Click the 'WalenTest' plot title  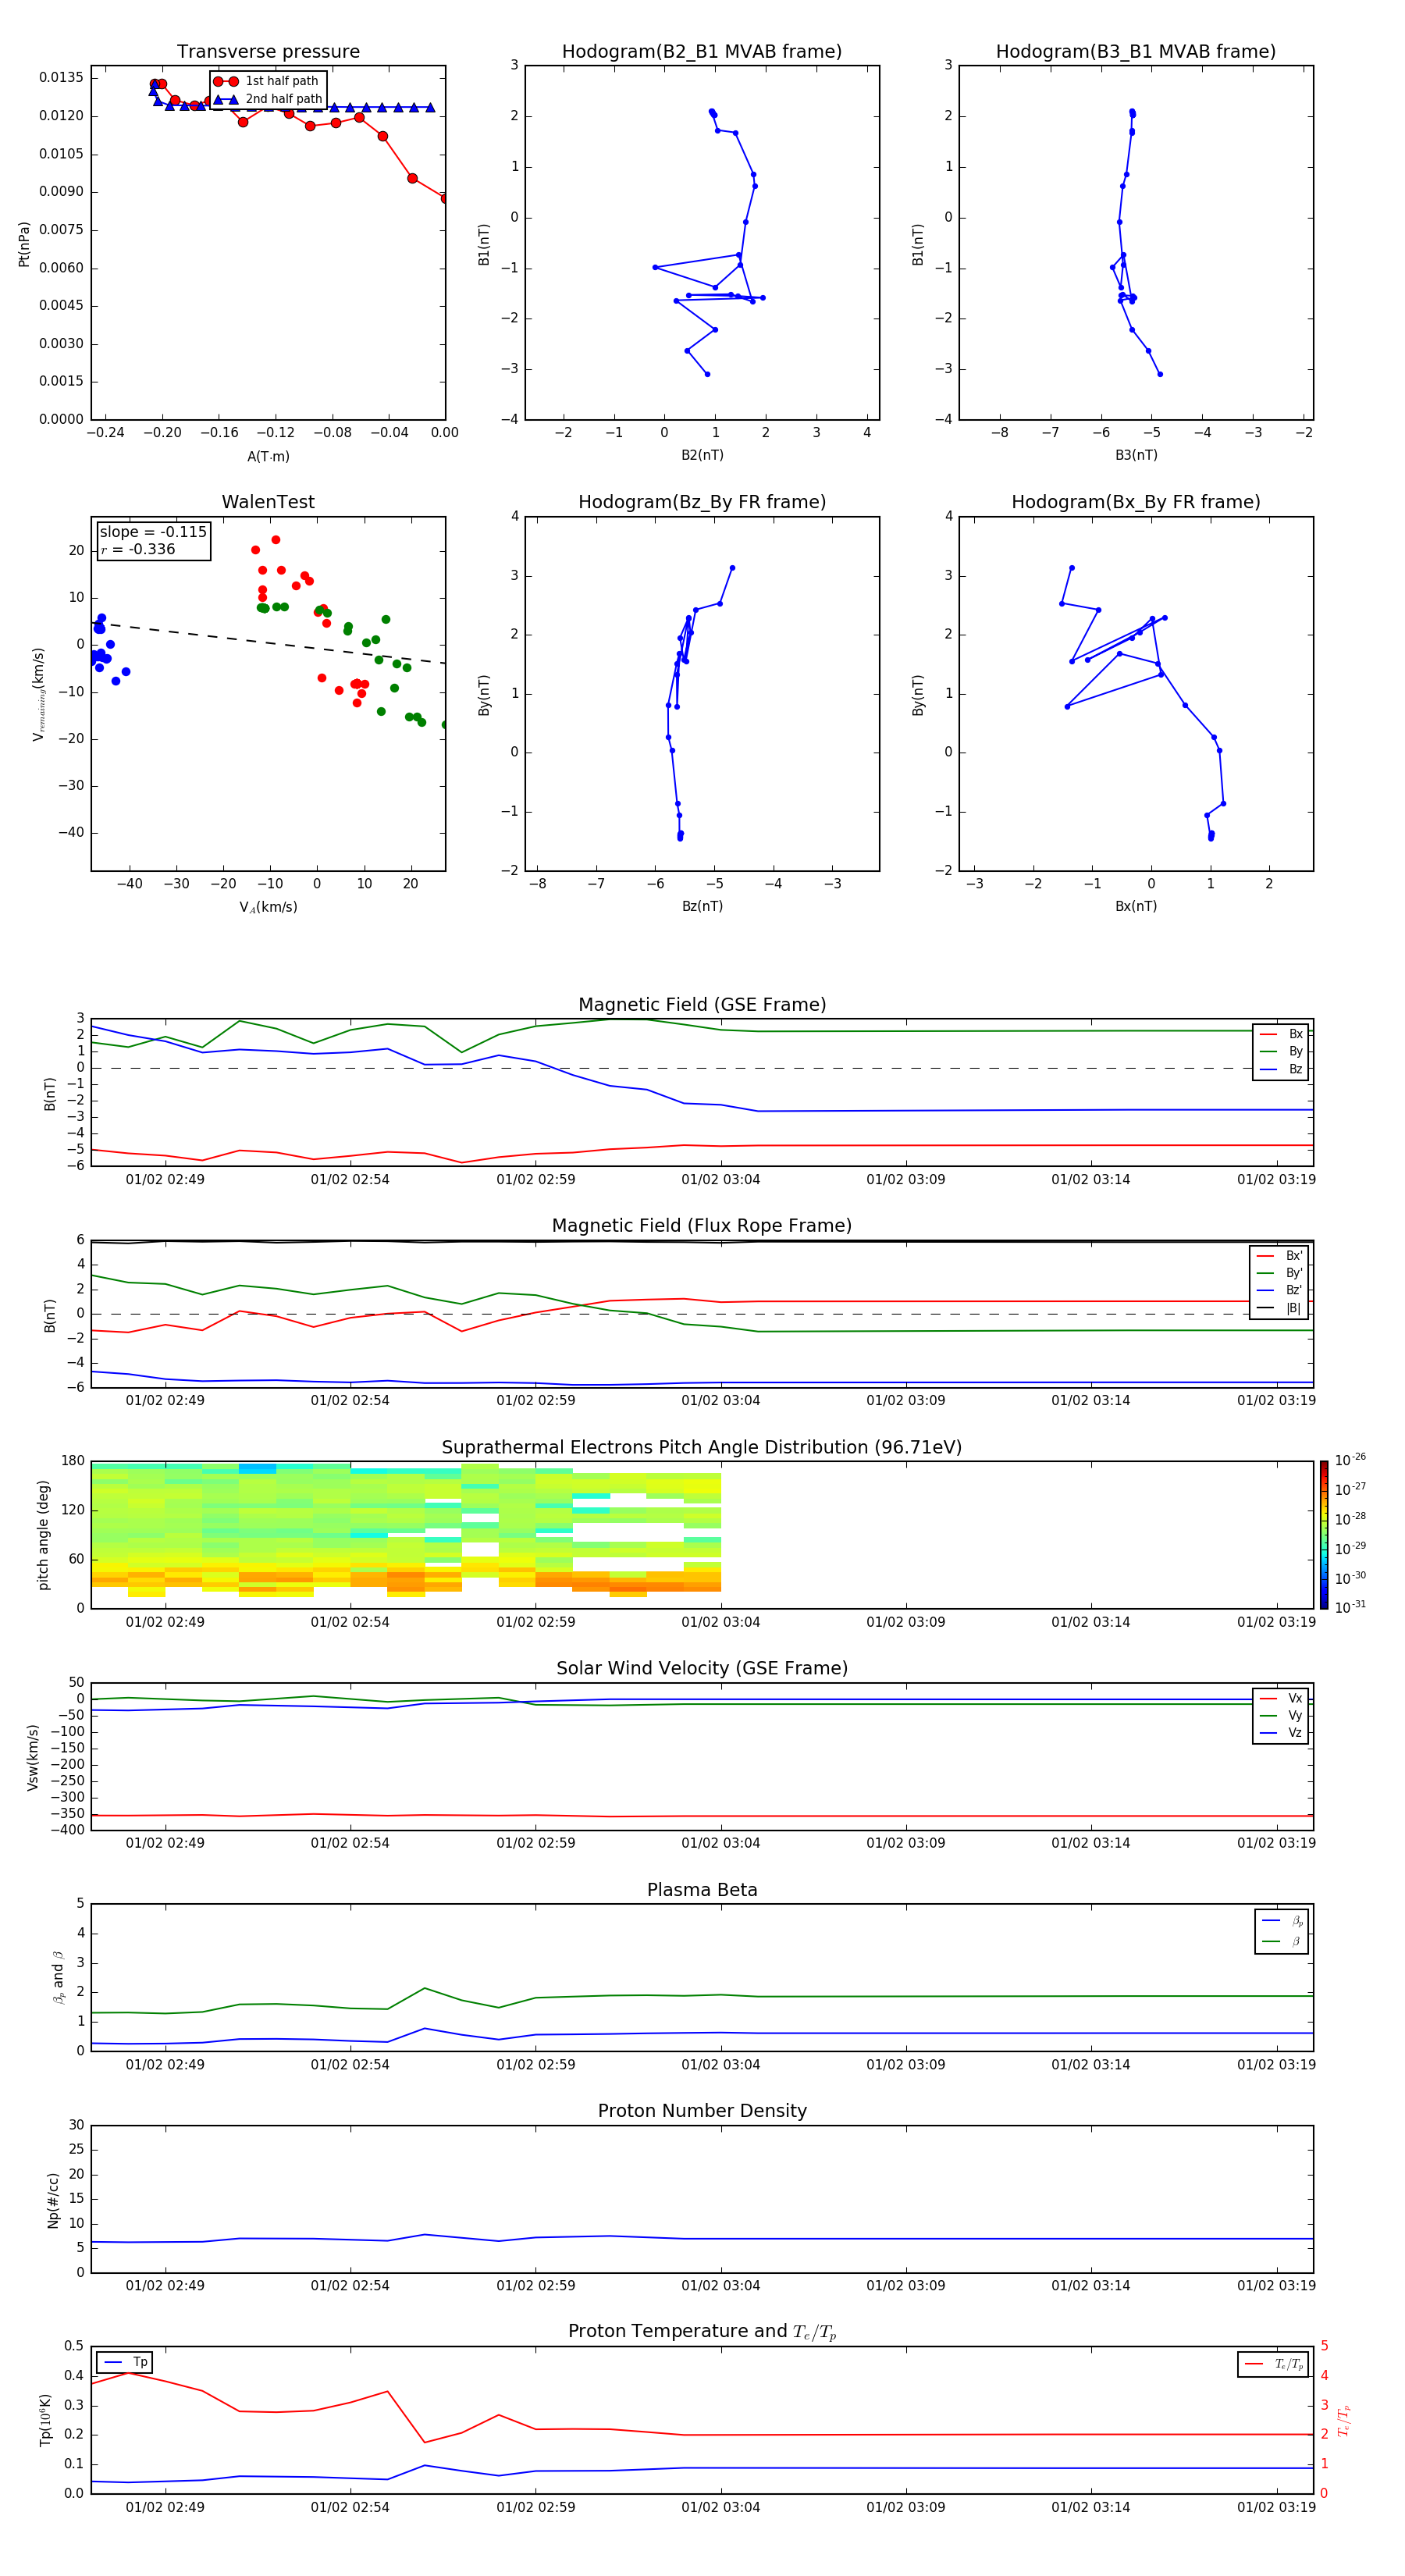(x=268, y=502)
